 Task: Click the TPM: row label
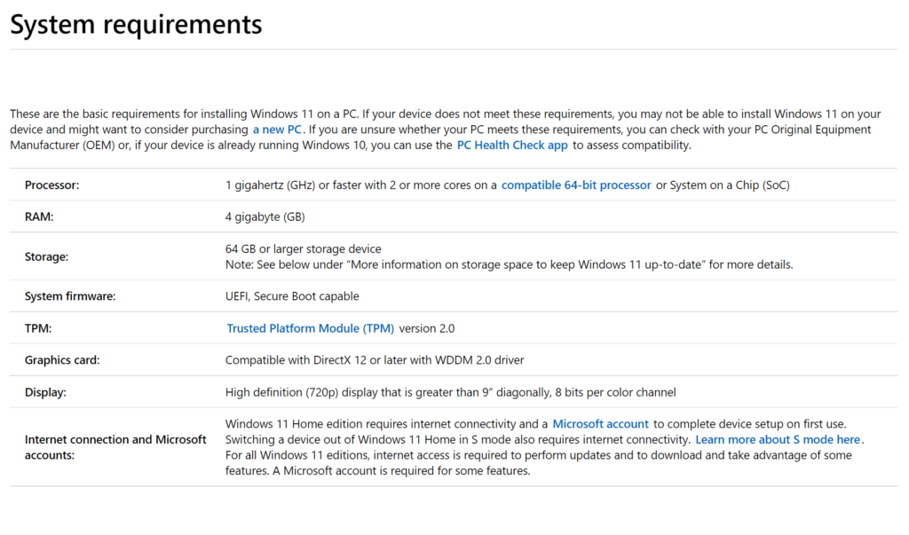pyautogui.click(x=38, y=328)
